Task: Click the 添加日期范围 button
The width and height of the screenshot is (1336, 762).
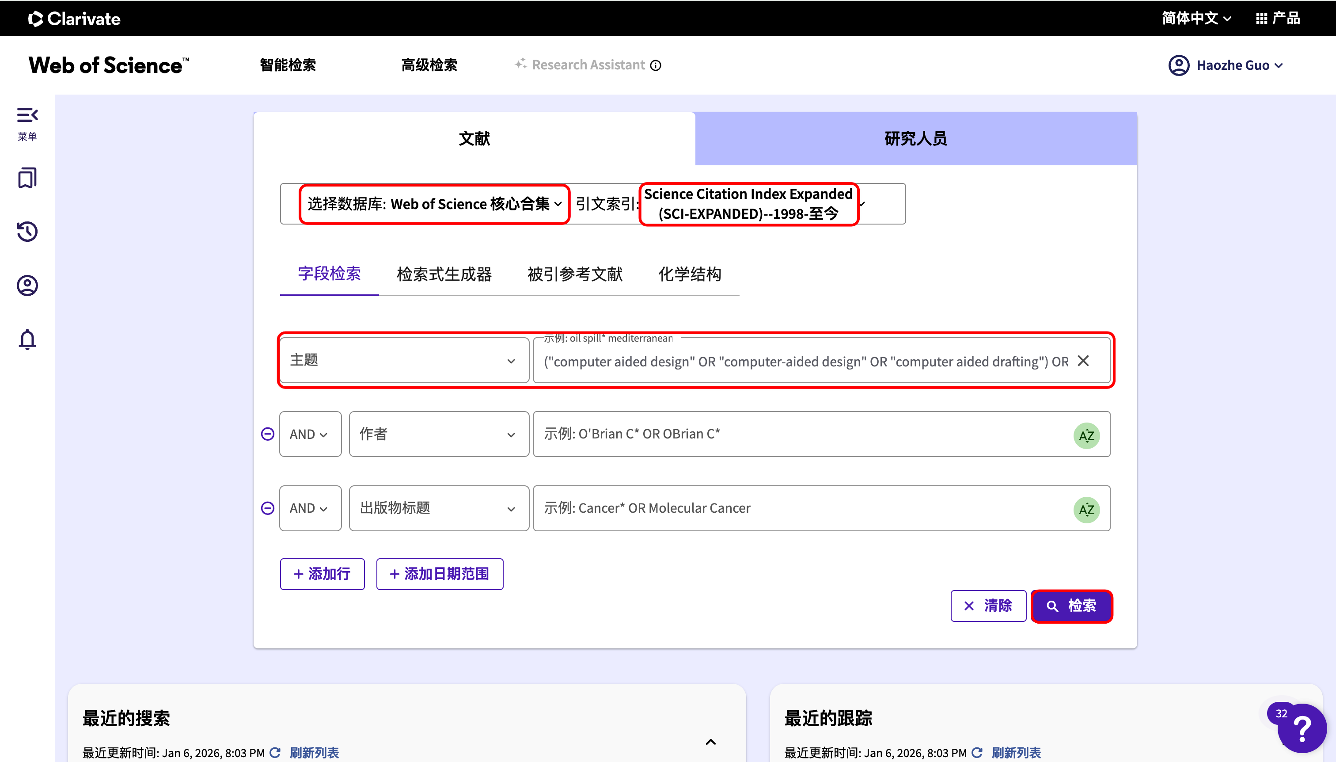Action: (x=440, y=574)
